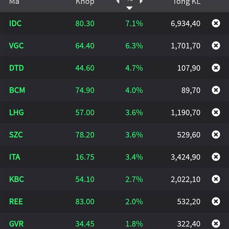Viewport: 229px width, 229px height.
Task: Sort by the Khớp column header
Action: click(85, 2)
